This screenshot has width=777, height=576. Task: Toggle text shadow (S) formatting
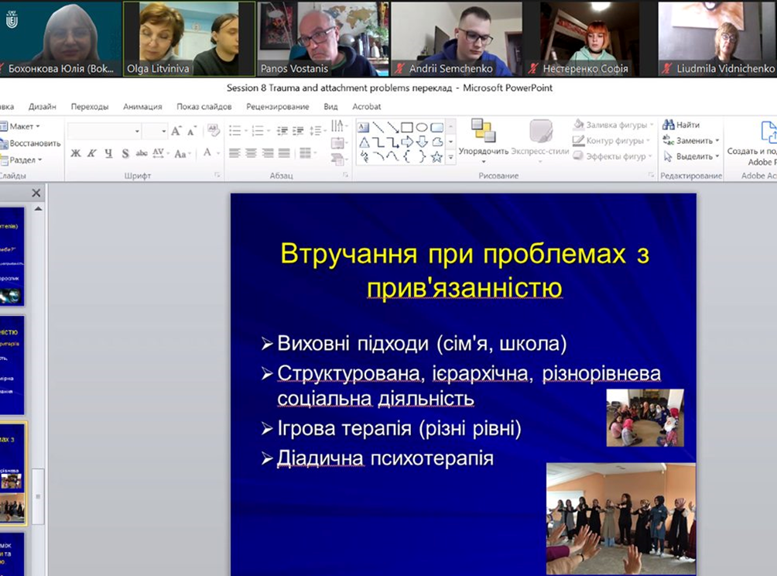click(x=125, y=153)
